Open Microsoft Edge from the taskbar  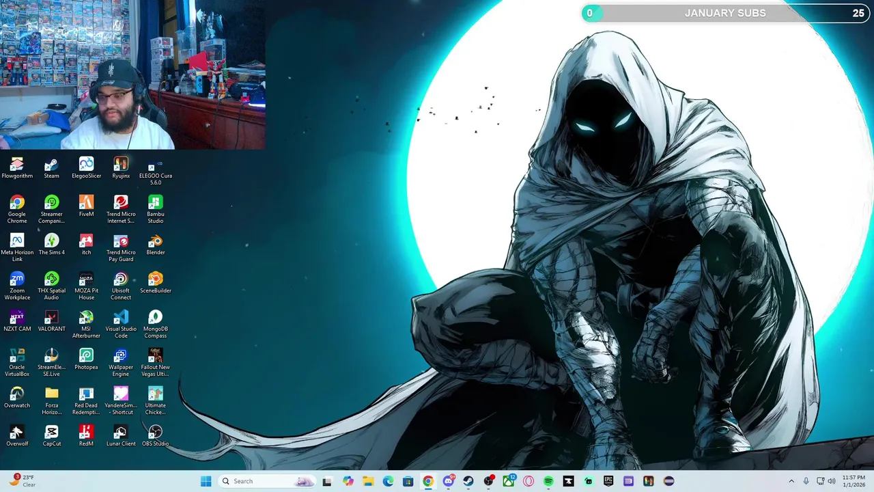(388, 481)
